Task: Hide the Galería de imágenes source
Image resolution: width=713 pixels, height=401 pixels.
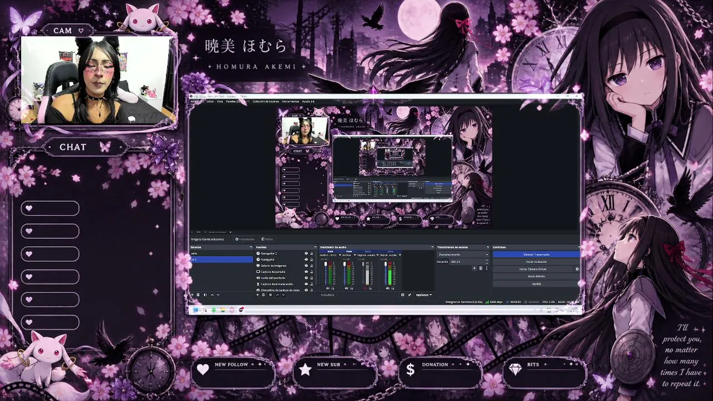Action: (x=306, y=266)
